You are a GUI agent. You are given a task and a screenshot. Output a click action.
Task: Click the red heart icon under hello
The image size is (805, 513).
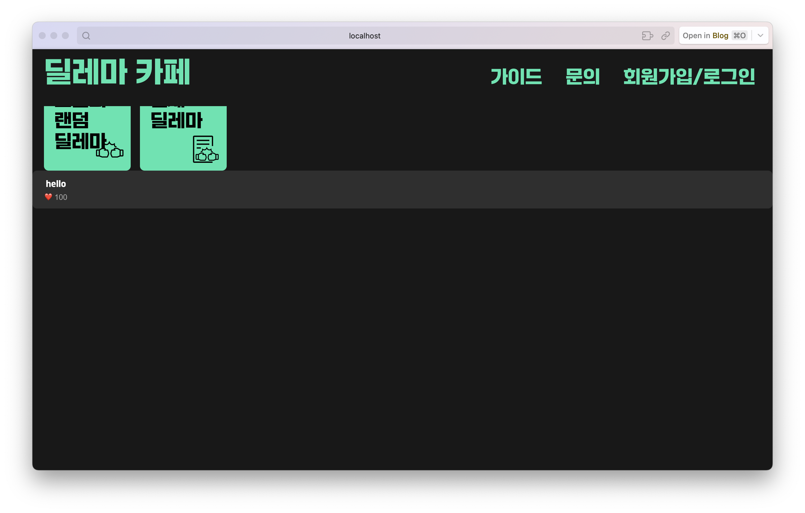[49, 197]
